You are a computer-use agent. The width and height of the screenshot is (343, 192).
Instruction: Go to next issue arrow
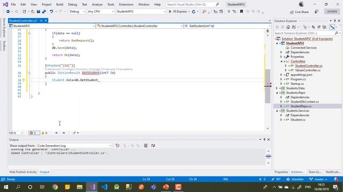click(64, 133)
